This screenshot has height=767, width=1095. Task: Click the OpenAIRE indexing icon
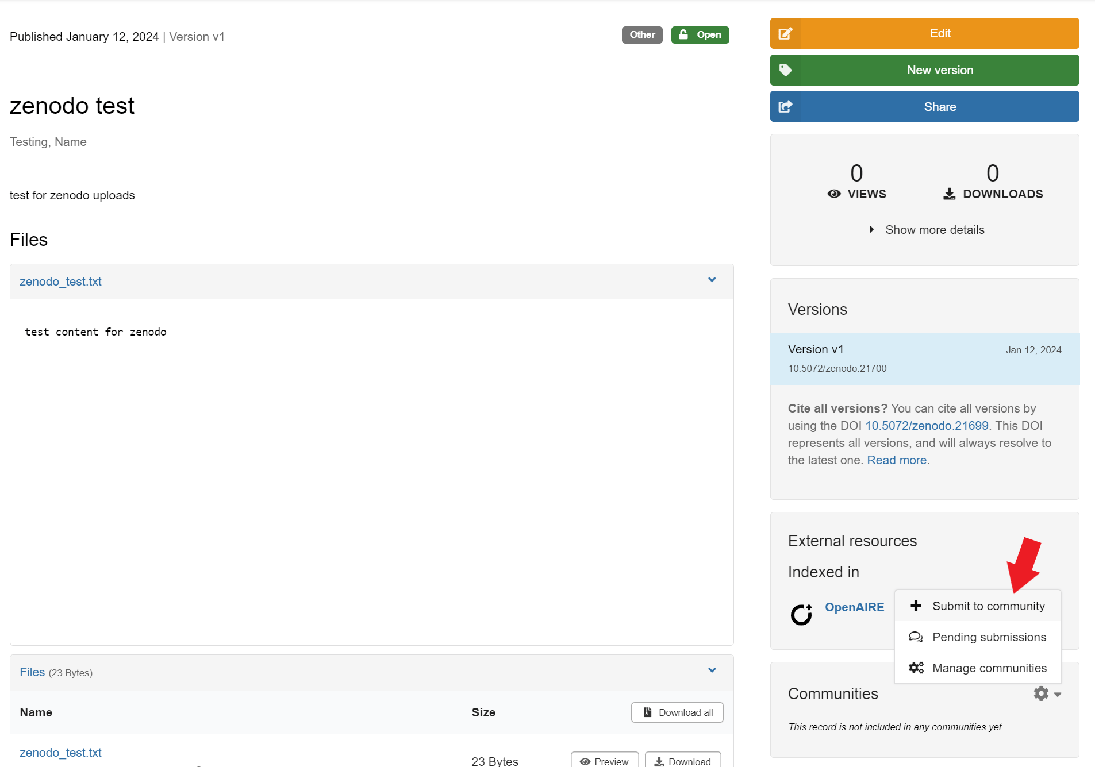pyautogui.click(x=801, y=614)
